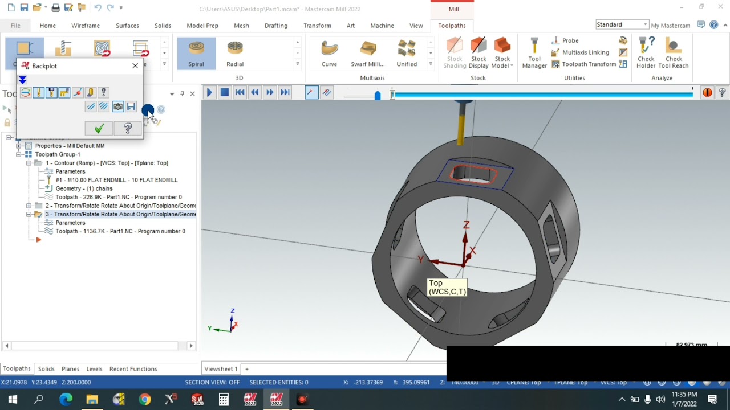
Task: Close the Backplot dialog
Action: (135, 66)
